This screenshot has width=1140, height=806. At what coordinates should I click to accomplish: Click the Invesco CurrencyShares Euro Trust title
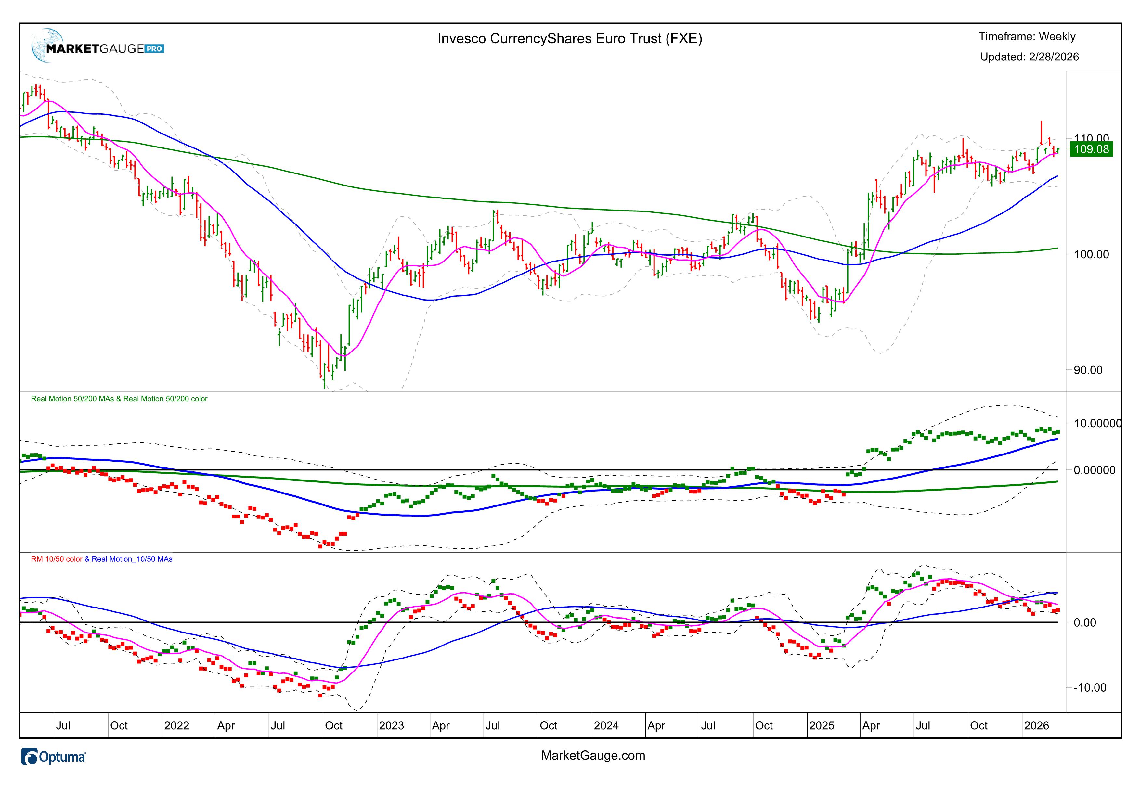(569, 39)
